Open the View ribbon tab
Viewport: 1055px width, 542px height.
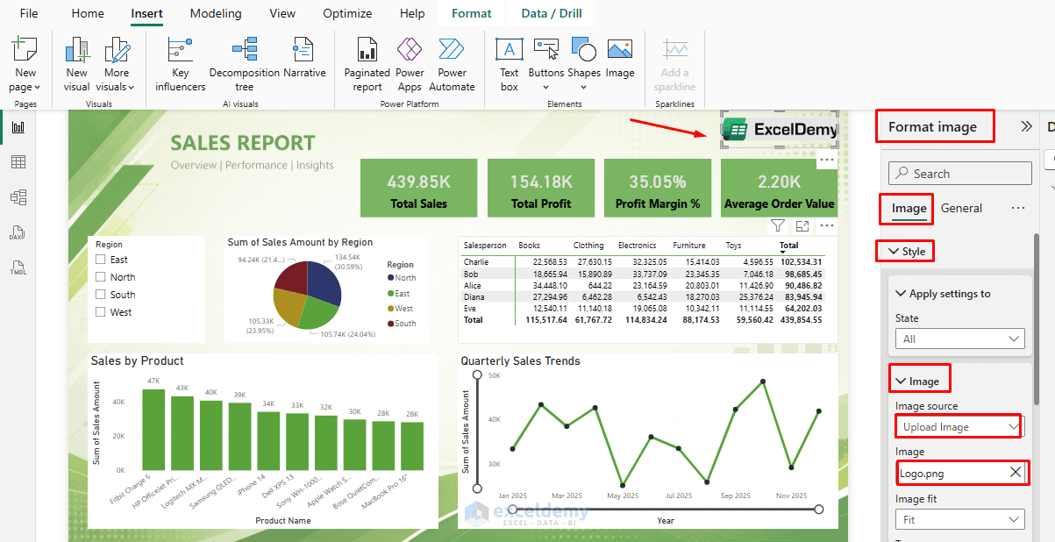[282, 13]
